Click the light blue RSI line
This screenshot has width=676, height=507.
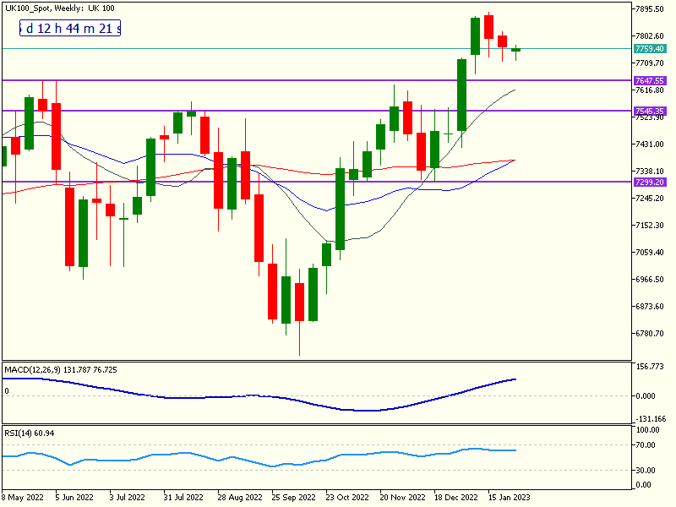click(253, 461)
